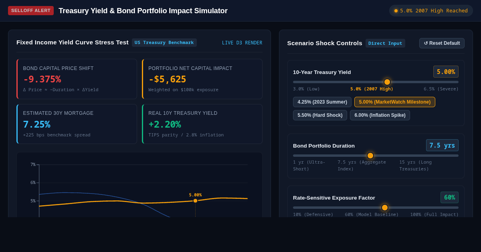Click the Reset Default button

(442, 43)
